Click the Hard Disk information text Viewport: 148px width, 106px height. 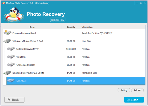coord(86,41)
